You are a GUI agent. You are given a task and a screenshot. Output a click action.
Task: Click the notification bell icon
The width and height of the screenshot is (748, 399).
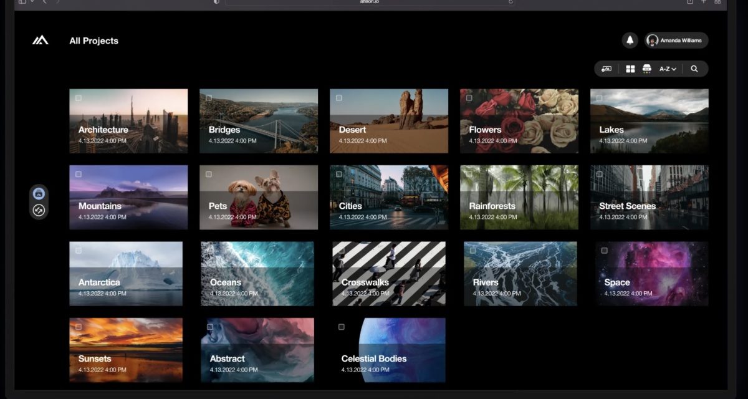(x=630, y=41)
